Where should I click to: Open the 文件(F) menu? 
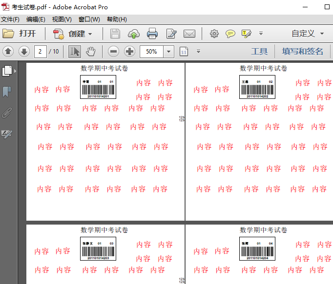pos(10,19)
